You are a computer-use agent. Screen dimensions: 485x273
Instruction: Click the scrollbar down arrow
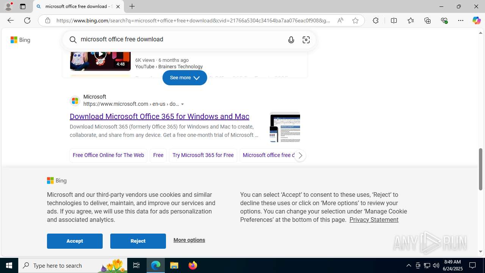(480, 251)
